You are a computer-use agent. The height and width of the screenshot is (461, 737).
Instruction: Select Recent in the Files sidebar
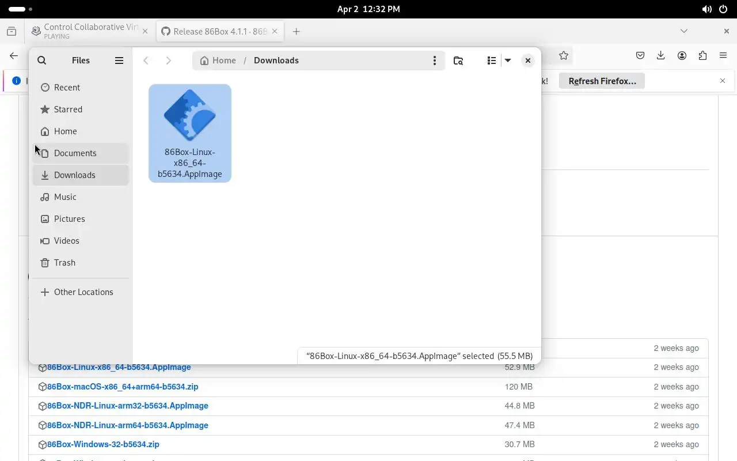[81, 87]
